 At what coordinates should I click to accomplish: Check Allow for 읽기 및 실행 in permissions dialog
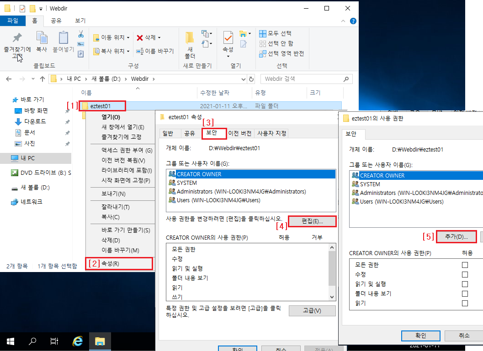(x=465, y=284)
